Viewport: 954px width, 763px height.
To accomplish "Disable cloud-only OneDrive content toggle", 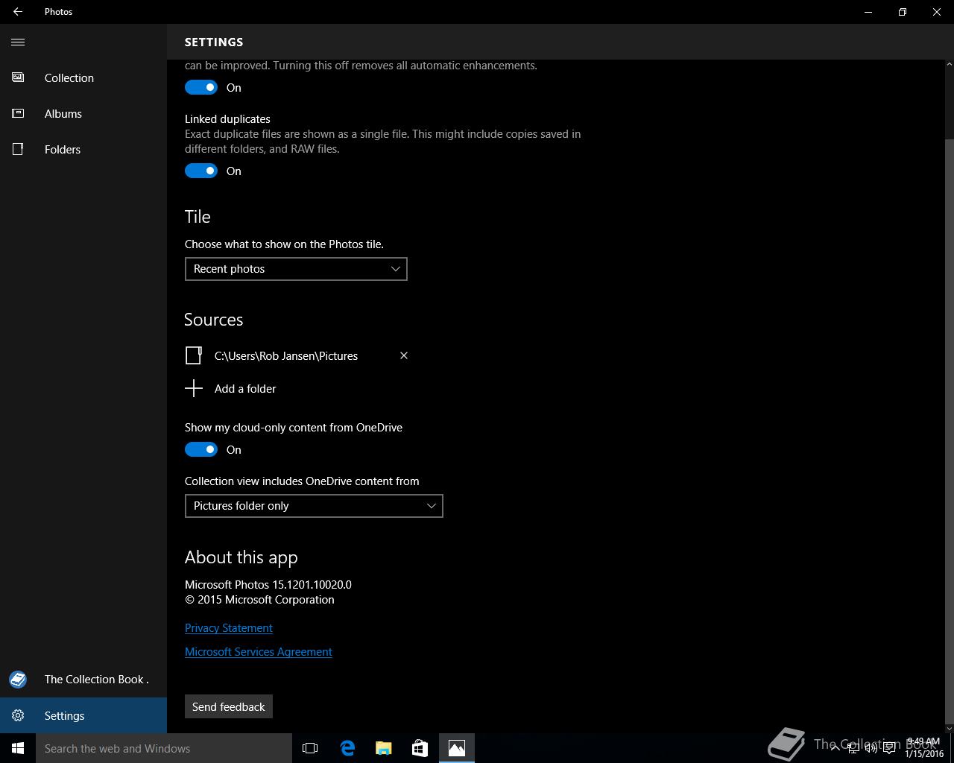I will pos(201,449).
